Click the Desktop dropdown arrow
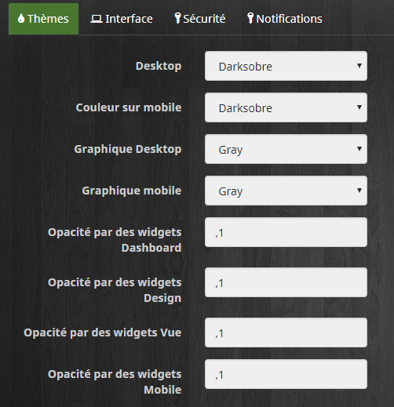This screenshot has height=407, width=394. click(359, 66)
